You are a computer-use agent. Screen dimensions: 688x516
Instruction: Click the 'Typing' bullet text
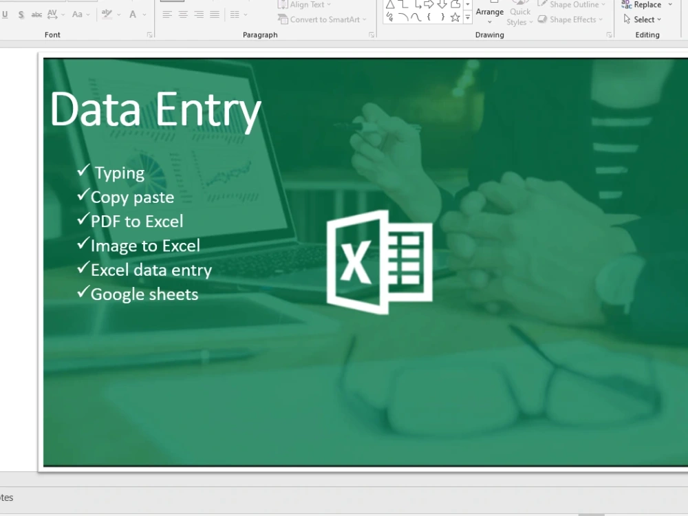(119, 173)
